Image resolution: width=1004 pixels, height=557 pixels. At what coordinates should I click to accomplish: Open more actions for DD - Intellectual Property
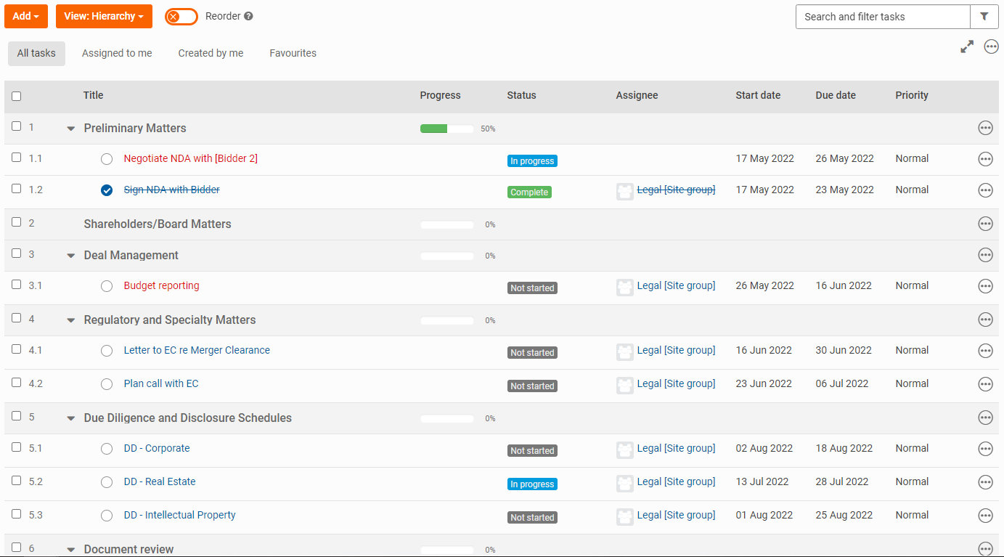[985, 516]
